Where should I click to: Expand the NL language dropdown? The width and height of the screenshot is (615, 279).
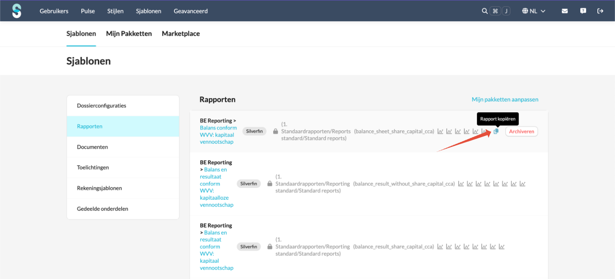pyautogui.click(x=534, y=11)
